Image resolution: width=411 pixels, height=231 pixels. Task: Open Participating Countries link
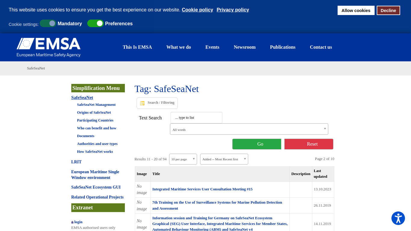pos(95,120)
